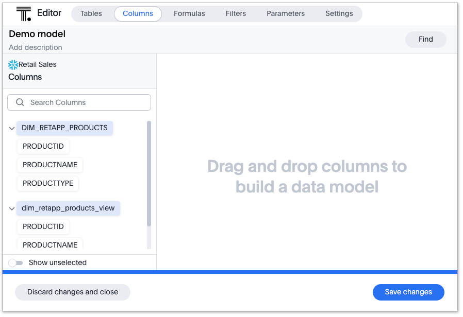Click the Editor application logo icon
Viewport: 463px width, 317px height.
(23, 13)
